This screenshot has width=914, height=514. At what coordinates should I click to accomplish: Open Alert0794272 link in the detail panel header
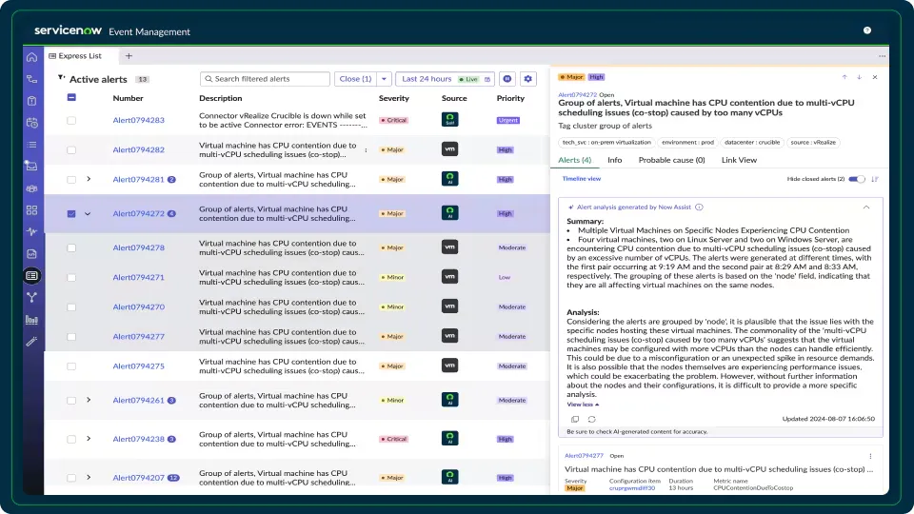click(577, 94)
